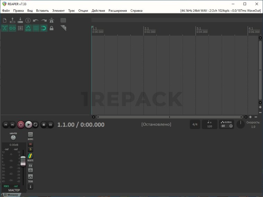Create a new project with the blank page icon

click(4, 20)
